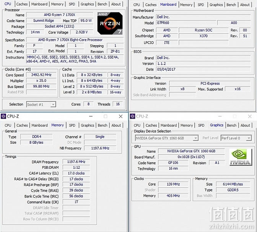Select Memory tab in the Mainboard window

(186, 5)
